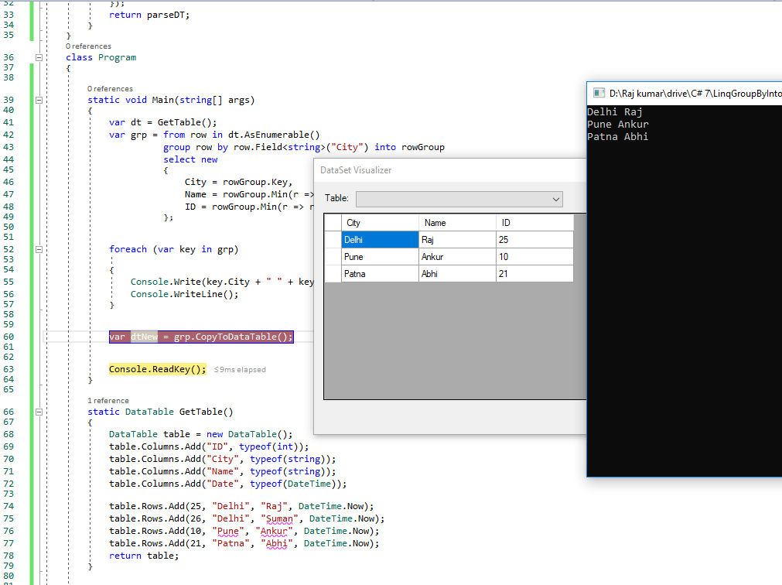Viewport: 782px width, 585px height.
Task: Collapse the Program class code region
Action: [38, 56]
